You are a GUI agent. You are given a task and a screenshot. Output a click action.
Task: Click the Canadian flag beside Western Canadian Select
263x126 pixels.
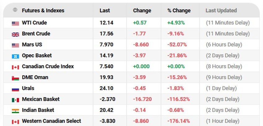tap(15, 121)
